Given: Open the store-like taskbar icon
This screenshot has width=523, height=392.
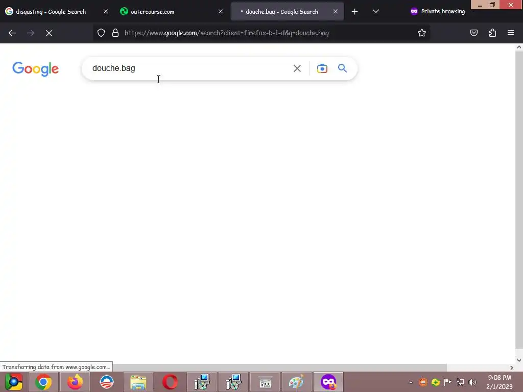Looking at the screenshot, I should [265, 382].
